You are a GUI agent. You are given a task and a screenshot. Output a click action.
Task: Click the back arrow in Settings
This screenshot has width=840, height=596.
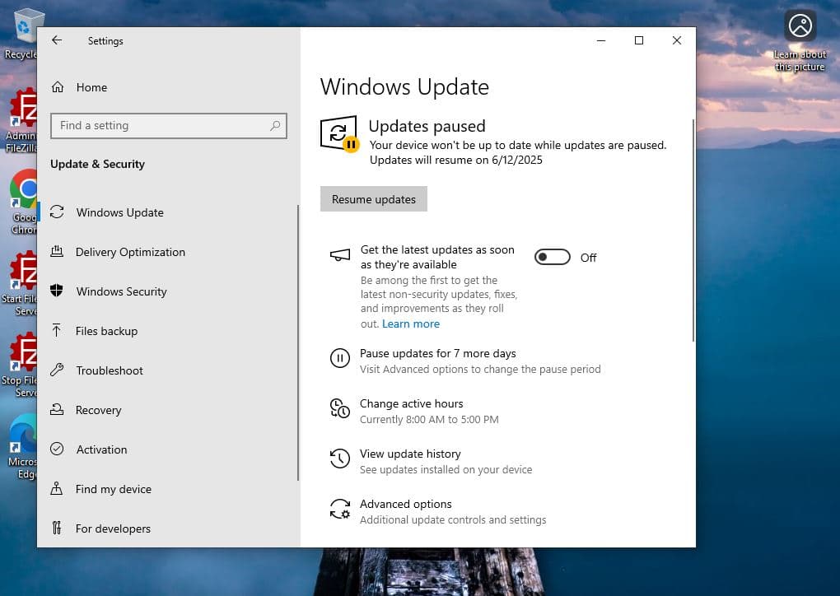click(57, 40)
